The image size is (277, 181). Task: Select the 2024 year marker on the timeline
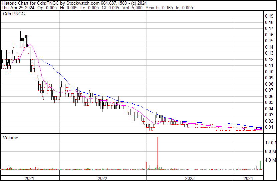pyautogui.click(x=248, y=178)
